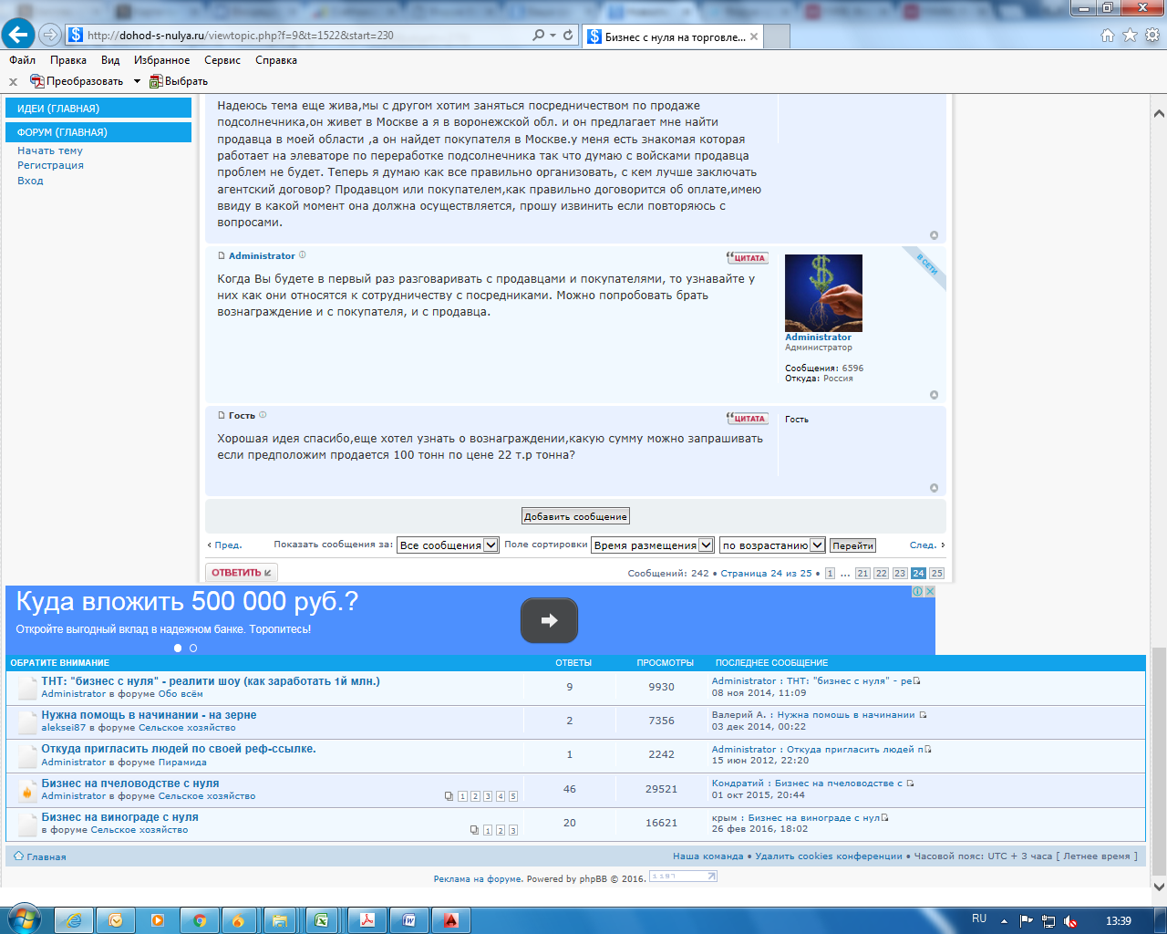Launch Excel from the taskbar

click(321, 920)
